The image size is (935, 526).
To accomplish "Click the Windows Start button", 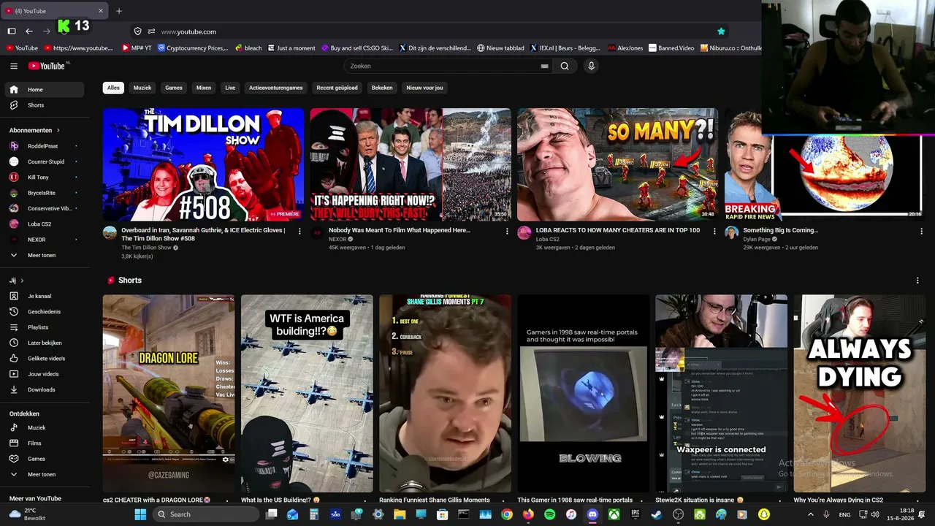I will [x=140, y=514].
